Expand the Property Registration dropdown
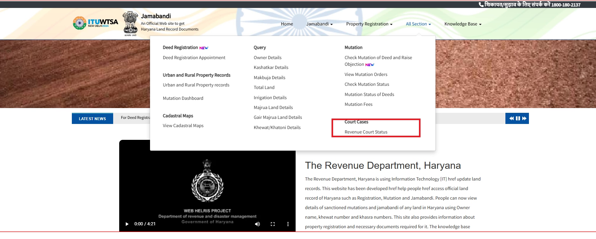The width and height of the screenshot is (596, 239). point(369,24)
